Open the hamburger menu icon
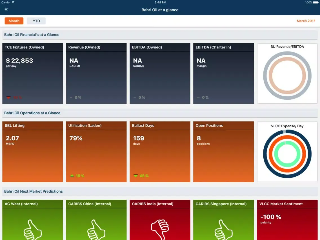 (x=6, y=10)
